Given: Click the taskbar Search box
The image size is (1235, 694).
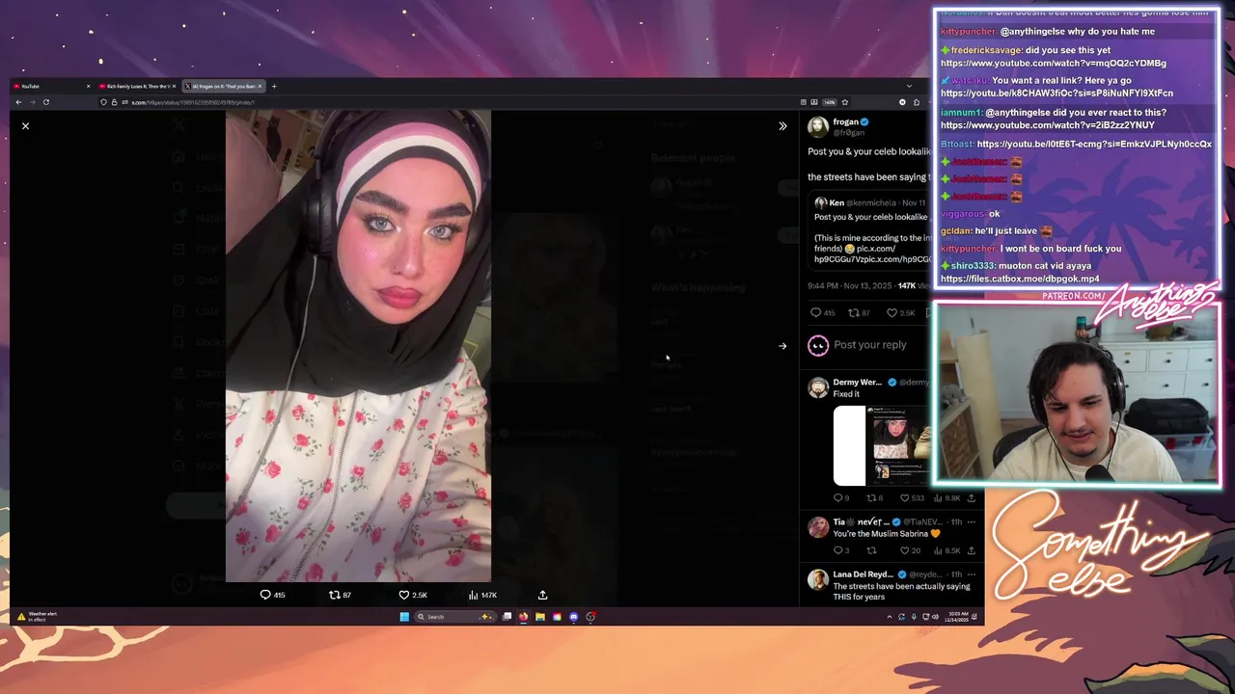Looking at the screenshot, I should click(453, 617).
